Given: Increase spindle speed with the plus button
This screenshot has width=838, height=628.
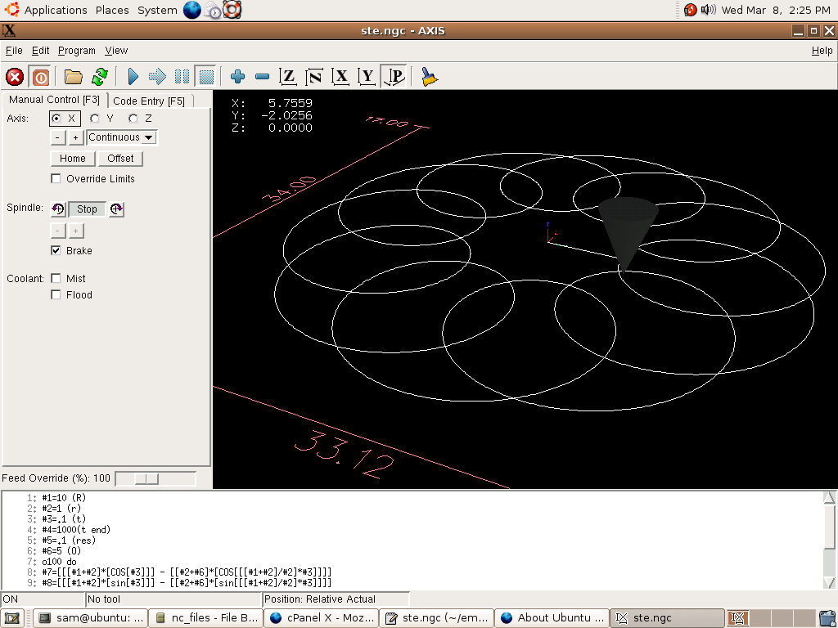Looking at the screenshot, I should [76, 231].
